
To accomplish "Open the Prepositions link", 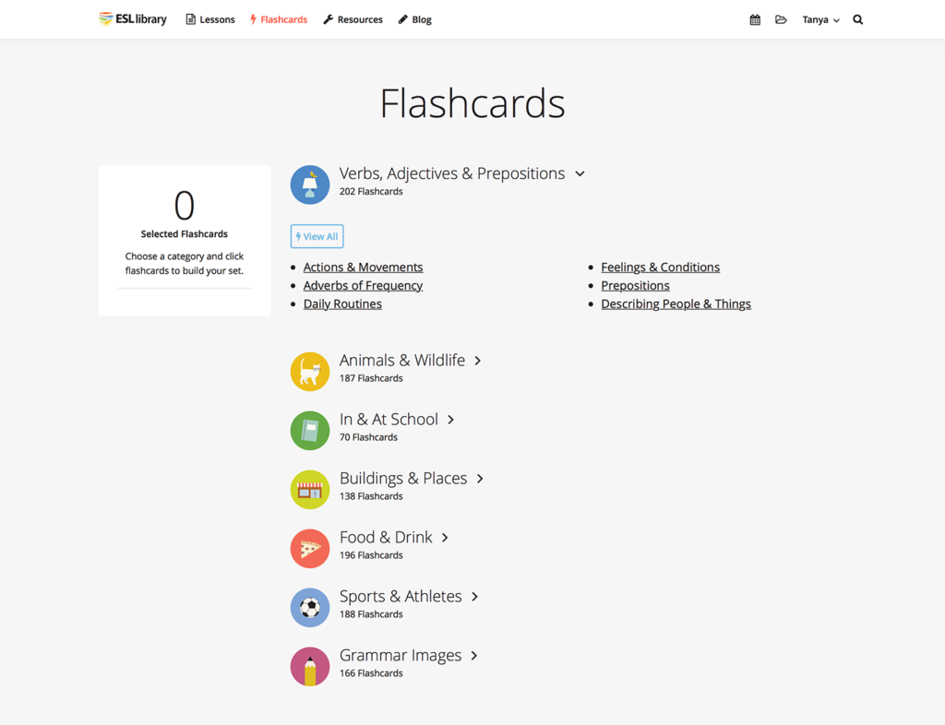I will [x=635, y=285].
